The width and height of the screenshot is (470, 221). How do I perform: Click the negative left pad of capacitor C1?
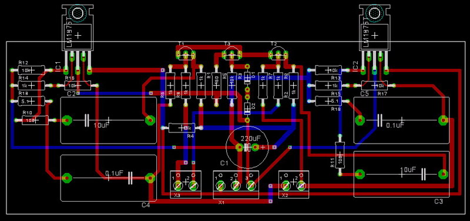point(240,147)
